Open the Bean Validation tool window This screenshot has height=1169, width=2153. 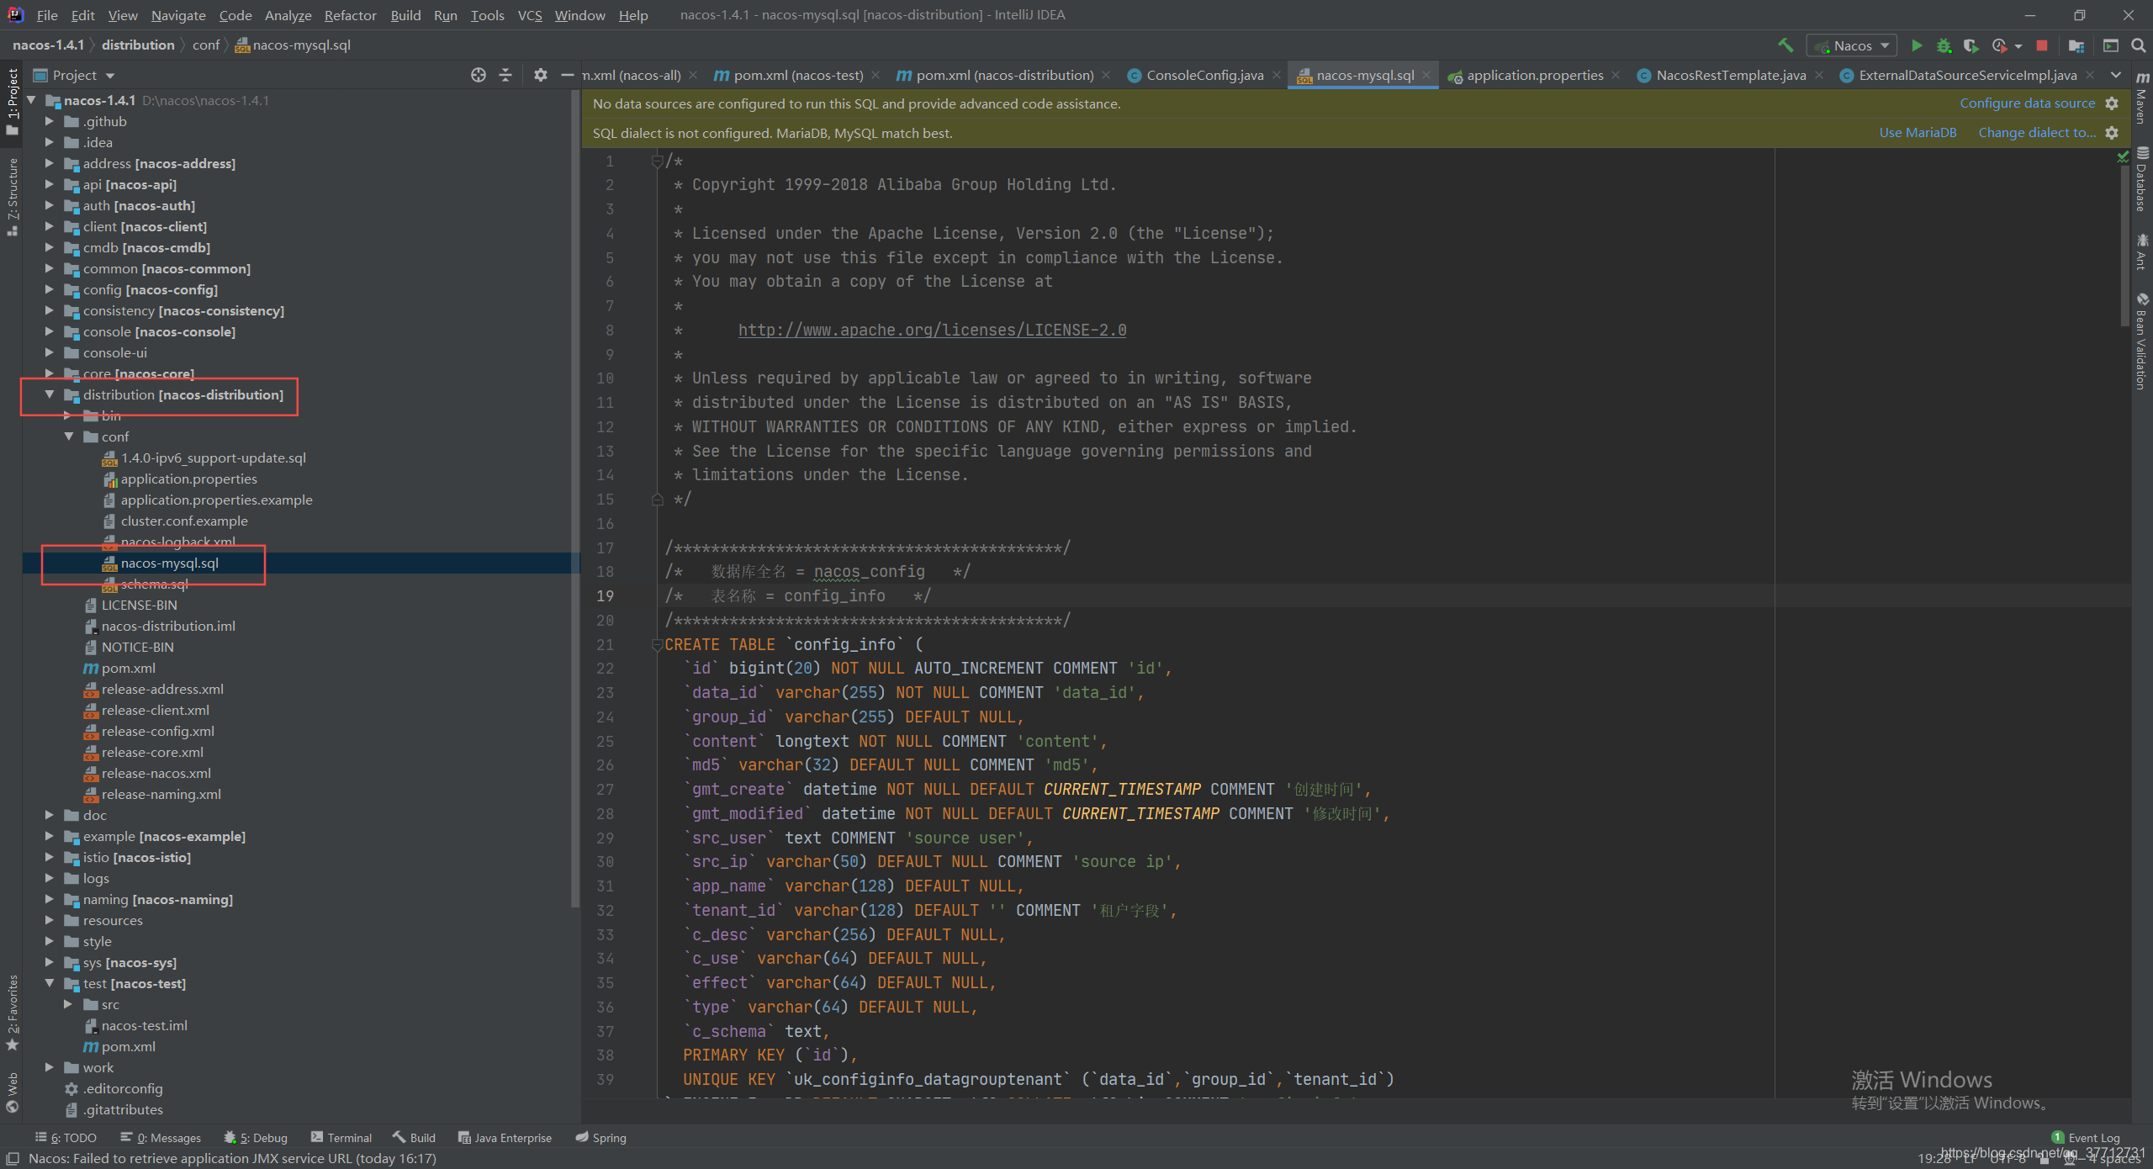coord(2142,341)
